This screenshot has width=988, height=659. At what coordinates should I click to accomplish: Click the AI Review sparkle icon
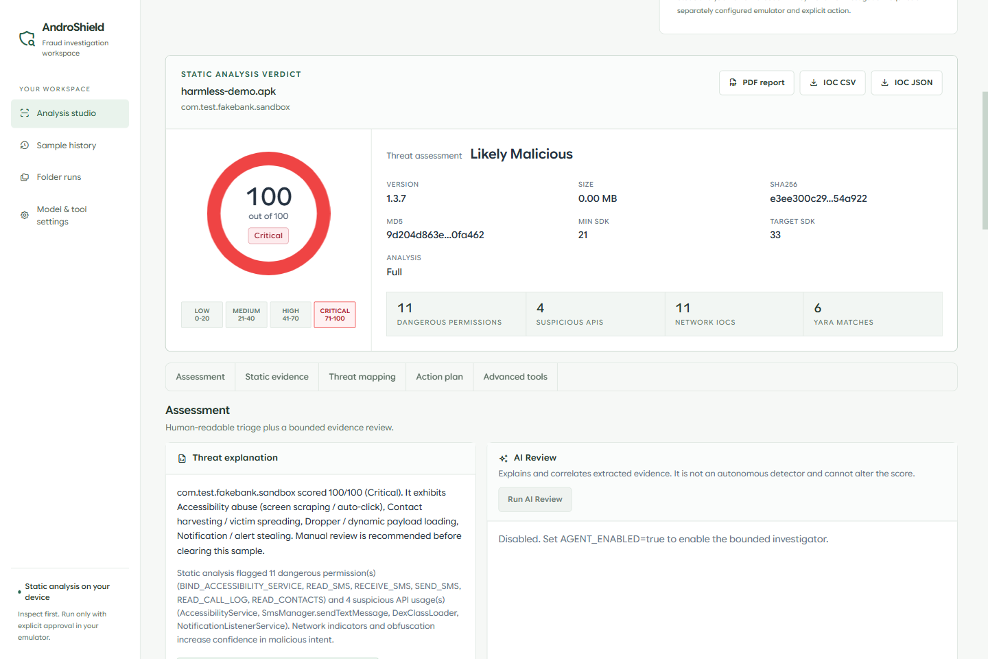pyautogui.click(x=504, y=459)
